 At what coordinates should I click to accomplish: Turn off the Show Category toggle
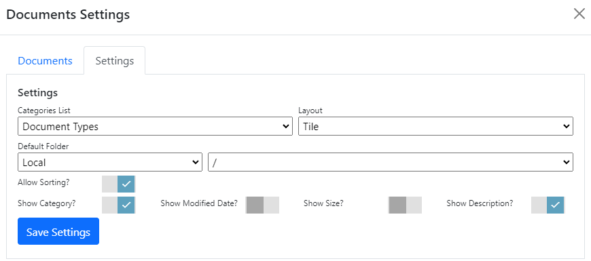pyautogui.click(x=119, y=205)
